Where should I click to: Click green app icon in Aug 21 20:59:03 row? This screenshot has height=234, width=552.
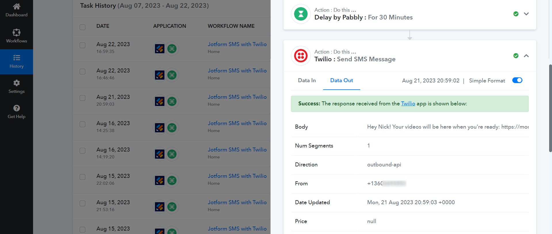(x=172, y=101)
